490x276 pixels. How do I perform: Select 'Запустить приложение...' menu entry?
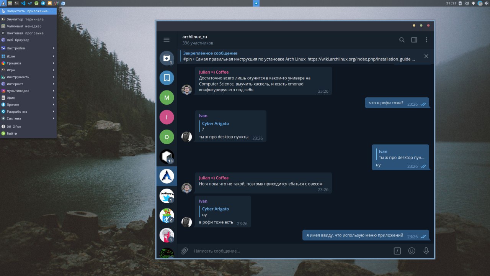(28, 11)
